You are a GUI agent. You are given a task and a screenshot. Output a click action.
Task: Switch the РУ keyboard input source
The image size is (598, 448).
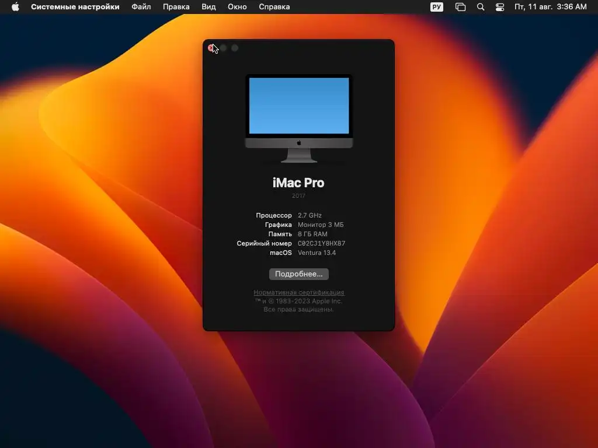[437, 7]
